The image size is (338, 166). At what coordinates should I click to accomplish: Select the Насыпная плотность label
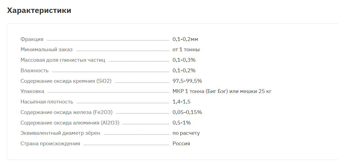(x=47, y=102)
